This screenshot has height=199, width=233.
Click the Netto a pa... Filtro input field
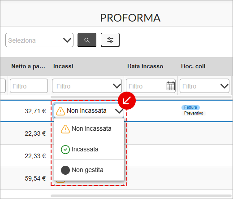(x=29, y=86)
